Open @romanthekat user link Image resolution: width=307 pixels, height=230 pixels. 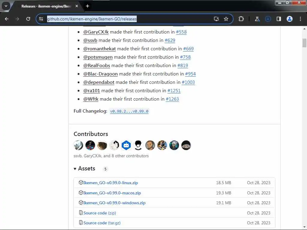coord(100,49)
